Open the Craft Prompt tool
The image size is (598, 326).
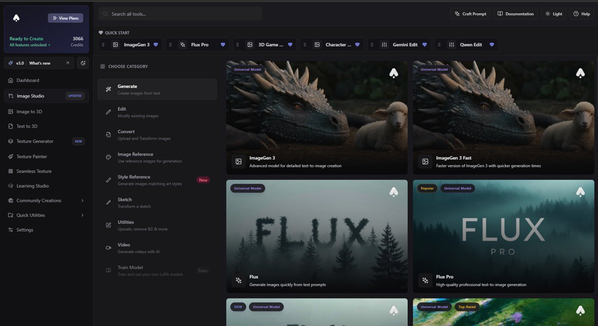point(470,14)
